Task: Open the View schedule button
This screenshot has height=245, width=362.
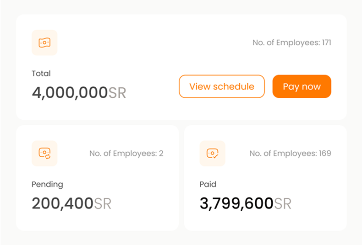Action: tap(222, 86)
